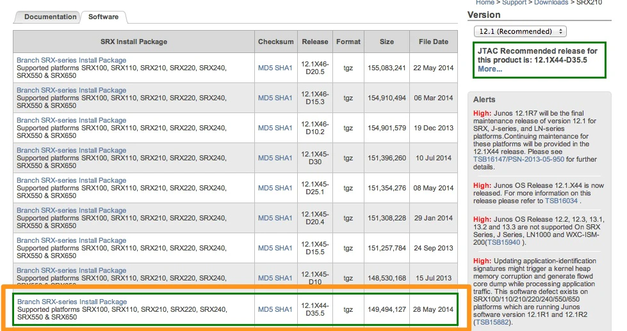Select the Software tab
627x331 pixels.
103,17
